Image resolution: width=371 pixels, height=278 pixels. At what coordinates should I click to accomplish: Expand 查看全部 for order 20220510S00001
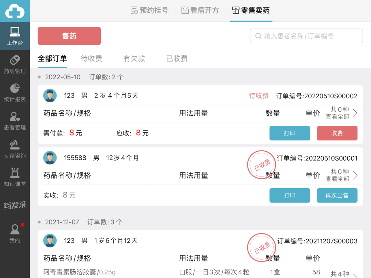[342, 175]
